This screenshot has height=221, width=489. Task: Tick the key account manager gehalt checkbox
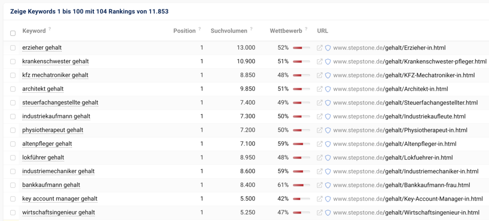pyautogui.click(x=13, y=199)
